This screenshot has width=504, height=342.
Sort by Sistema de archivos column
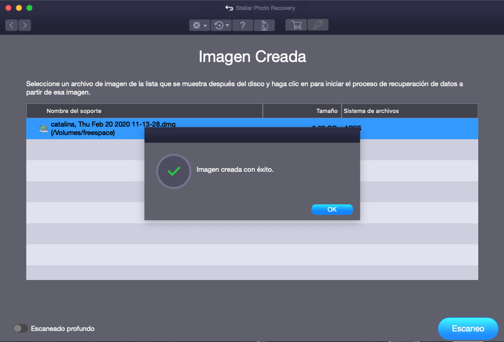pyautogui.click(x=409, y=111)
